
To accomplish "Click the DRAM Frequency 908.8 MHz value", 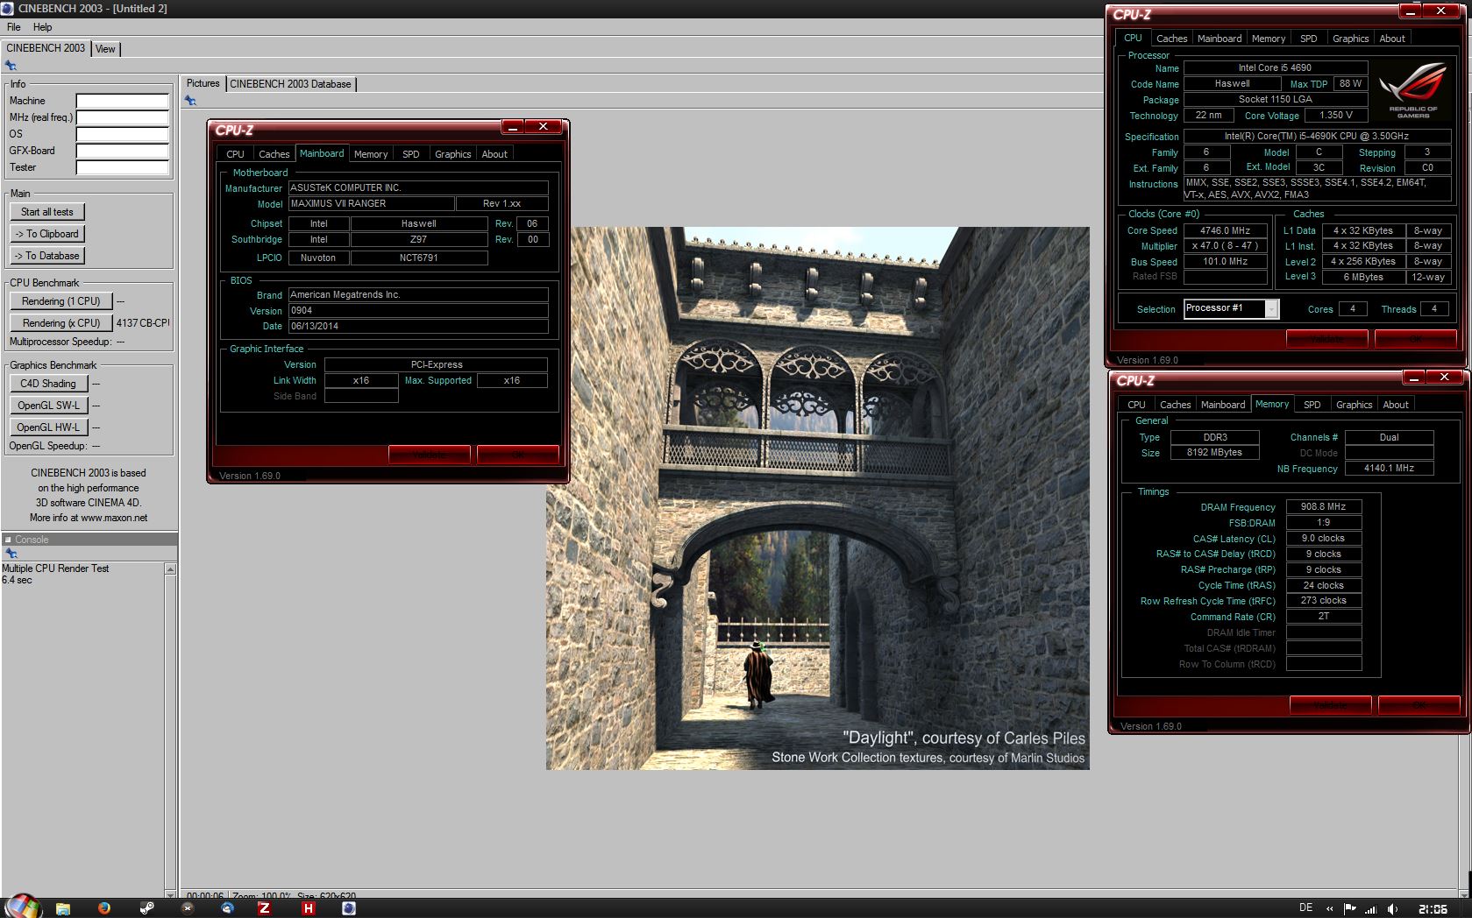I will (x=1324, y=506).
